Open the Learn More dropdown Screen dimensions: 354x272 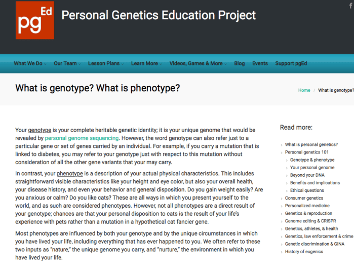click(x=146, y=63)
